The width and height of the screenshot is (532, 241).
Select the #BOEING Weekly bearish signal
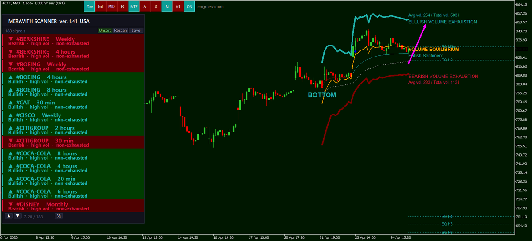tap(73, 66)
